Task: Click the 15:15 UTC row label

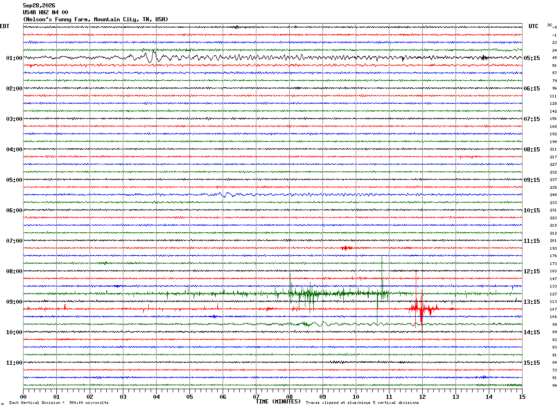Action: coord(532,363)
